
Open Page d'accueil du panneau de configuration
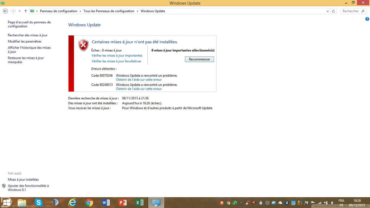29,24
